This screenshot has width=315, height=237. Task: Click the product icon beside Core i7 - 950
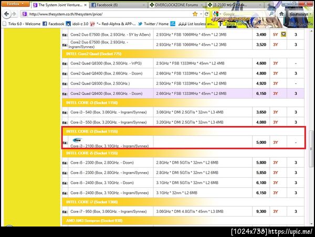coord(65,212)
